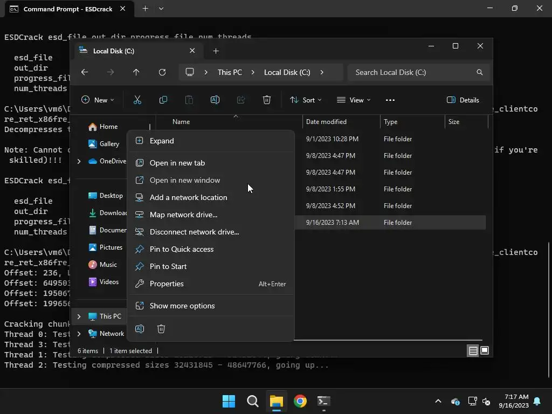Switch to large thumbnails view icon
Image resolution: width=552 pixels, height=414 pixels.
click(485, 350)
